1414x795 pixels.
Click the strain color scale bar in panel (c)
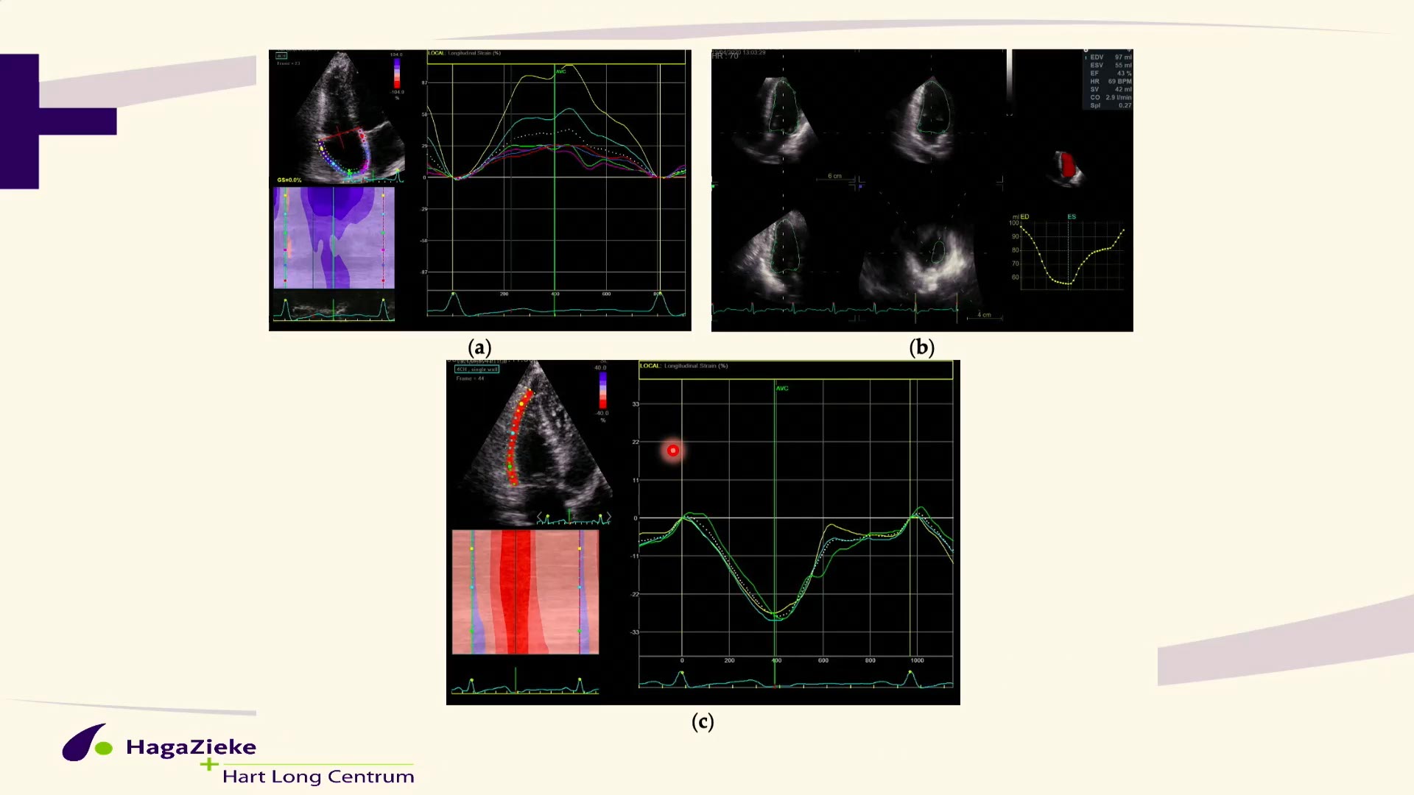(602, 390)
